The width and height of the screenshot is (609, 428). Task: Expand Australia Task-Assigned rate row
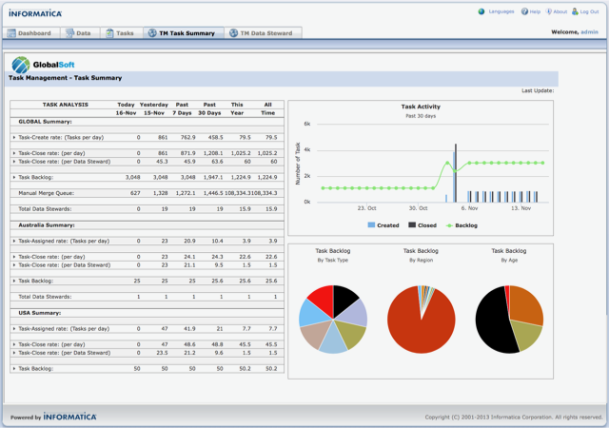pos(14,242)
